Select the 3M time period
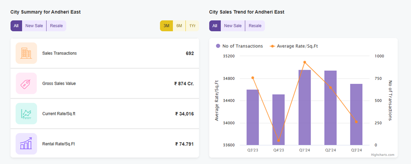This screenshot has height=164, width=411. (x=166, y=26)
